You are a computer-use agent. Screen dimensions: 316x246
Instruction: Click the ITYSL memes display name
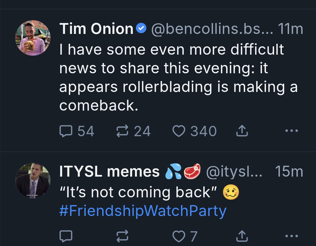click(109, 171)
